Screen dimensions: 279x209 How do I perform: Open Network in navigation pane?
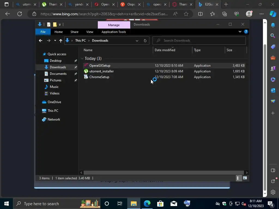[x=54, y=119]
